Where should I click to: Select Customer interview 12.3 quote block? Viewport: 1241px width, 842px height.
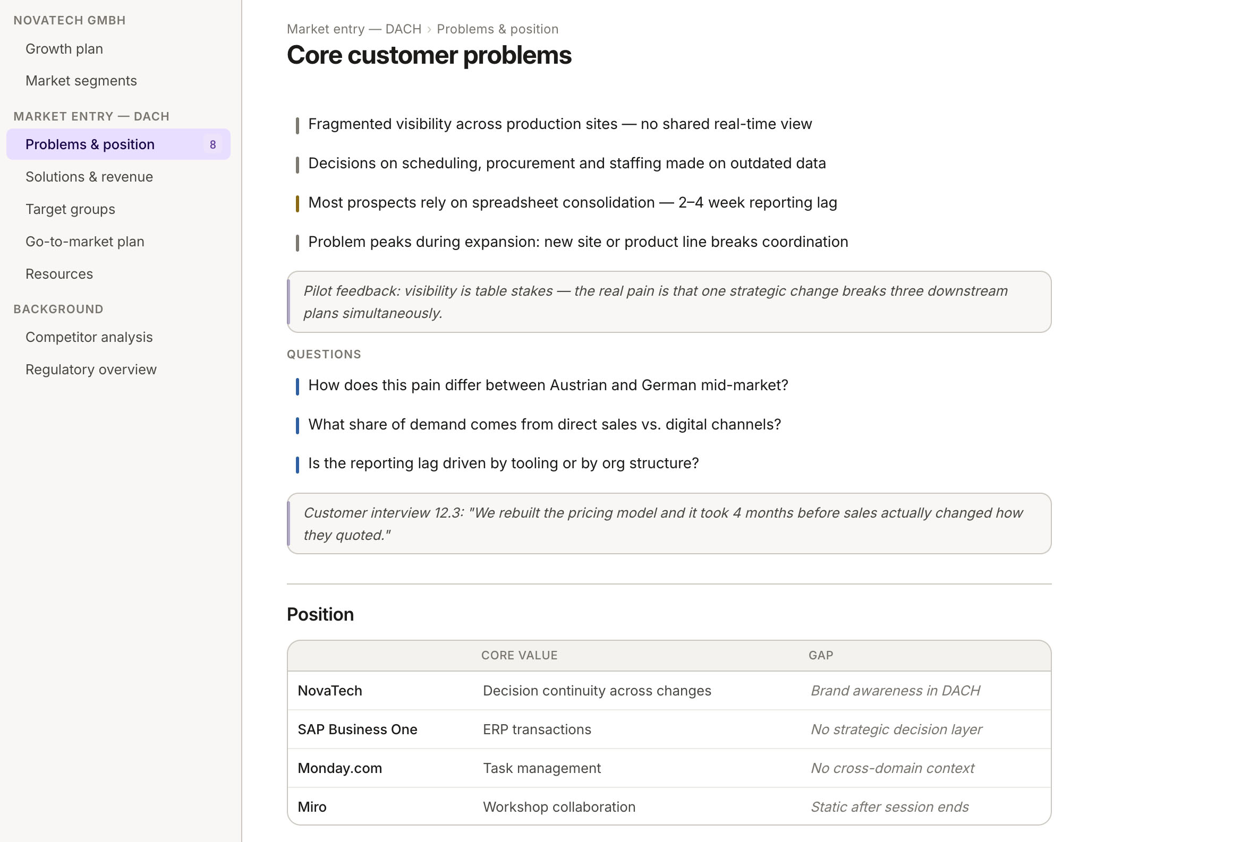coord(668,523)
